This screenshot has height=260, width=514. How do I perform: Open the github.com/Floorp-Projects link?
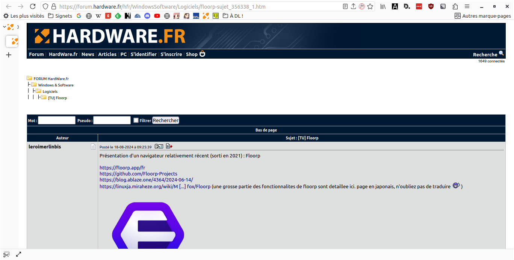click(x=138, y=174)
